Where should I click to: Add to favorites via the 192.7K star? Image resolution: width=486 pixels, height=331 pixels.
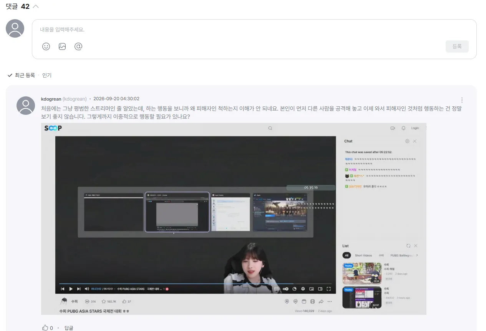pyautogui.click(x=109, y=301)
